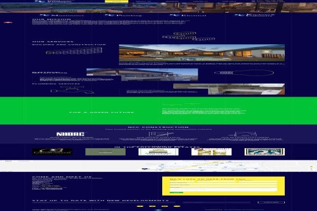Open the grey-green estate logo
The image size is (317, 211).
tap(105, 152)
